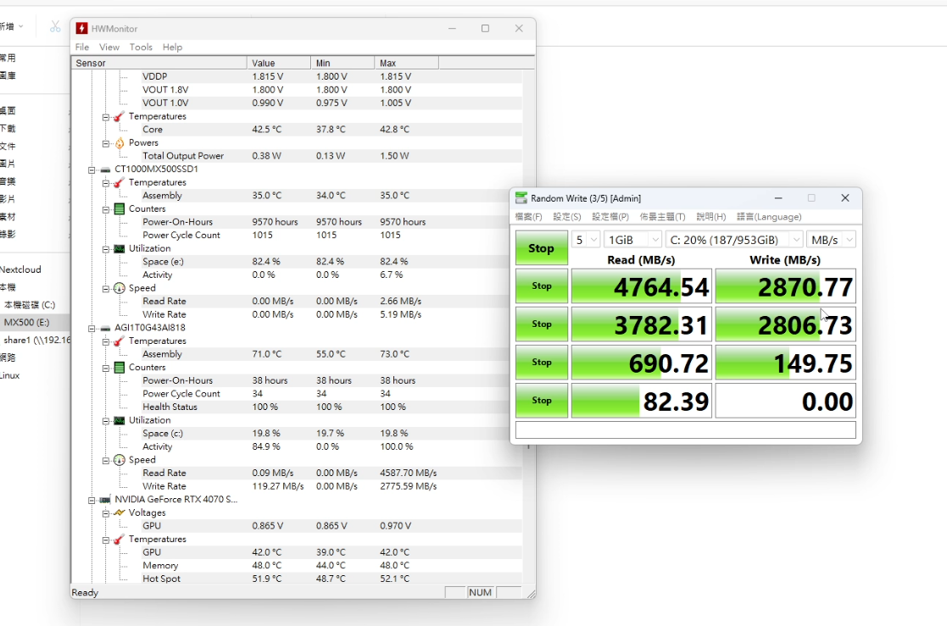947x626 pixels.
Task: Open the test count dropdown showing 5
Action: [585, 240]
